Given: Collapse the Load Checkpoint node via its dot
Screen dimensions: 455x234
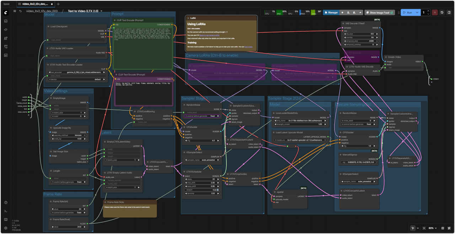Looking at the screenshot, I should (48, 26).
